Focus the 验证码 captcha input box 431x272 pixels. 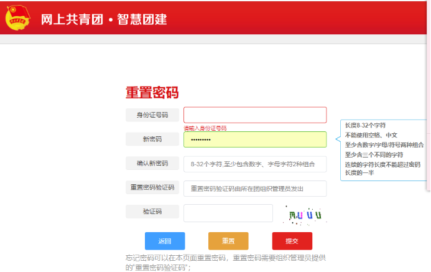point(228,213)
